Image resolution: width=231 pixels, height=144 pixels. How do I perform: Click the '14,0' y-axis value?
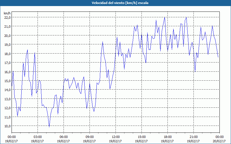tap(7, 90)
